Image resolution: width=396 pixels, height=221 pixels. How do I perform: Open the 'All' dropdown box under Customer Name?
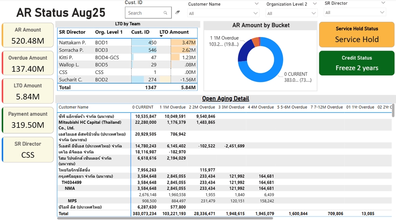coord(224,14)
